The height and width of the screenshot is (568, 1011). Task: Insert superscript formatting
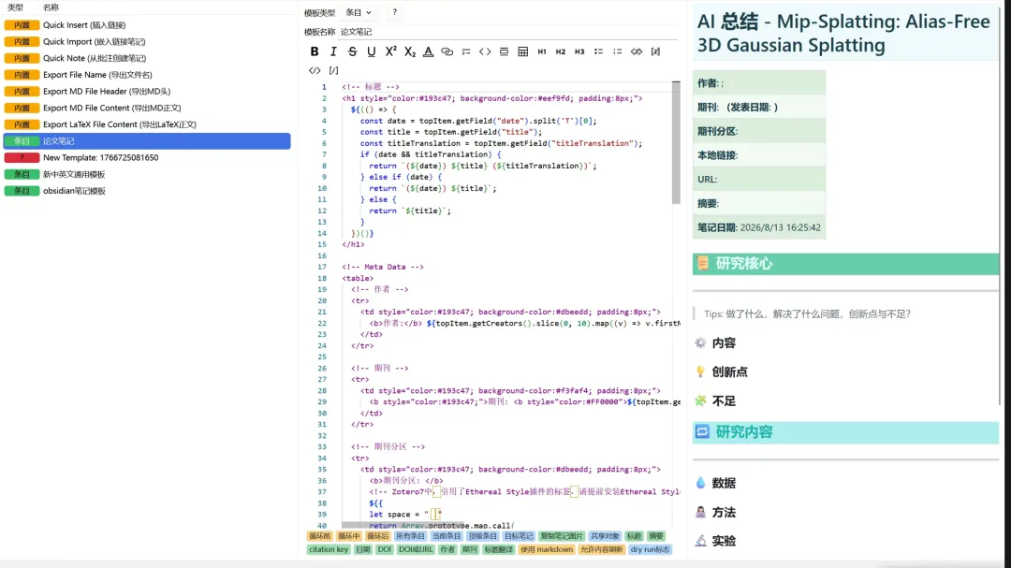pos(390,51)
